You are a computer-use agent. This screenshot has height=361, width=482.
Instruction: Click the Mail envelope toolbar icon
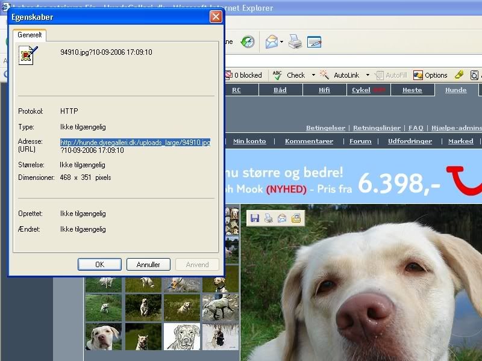click(x=272, y=42)
